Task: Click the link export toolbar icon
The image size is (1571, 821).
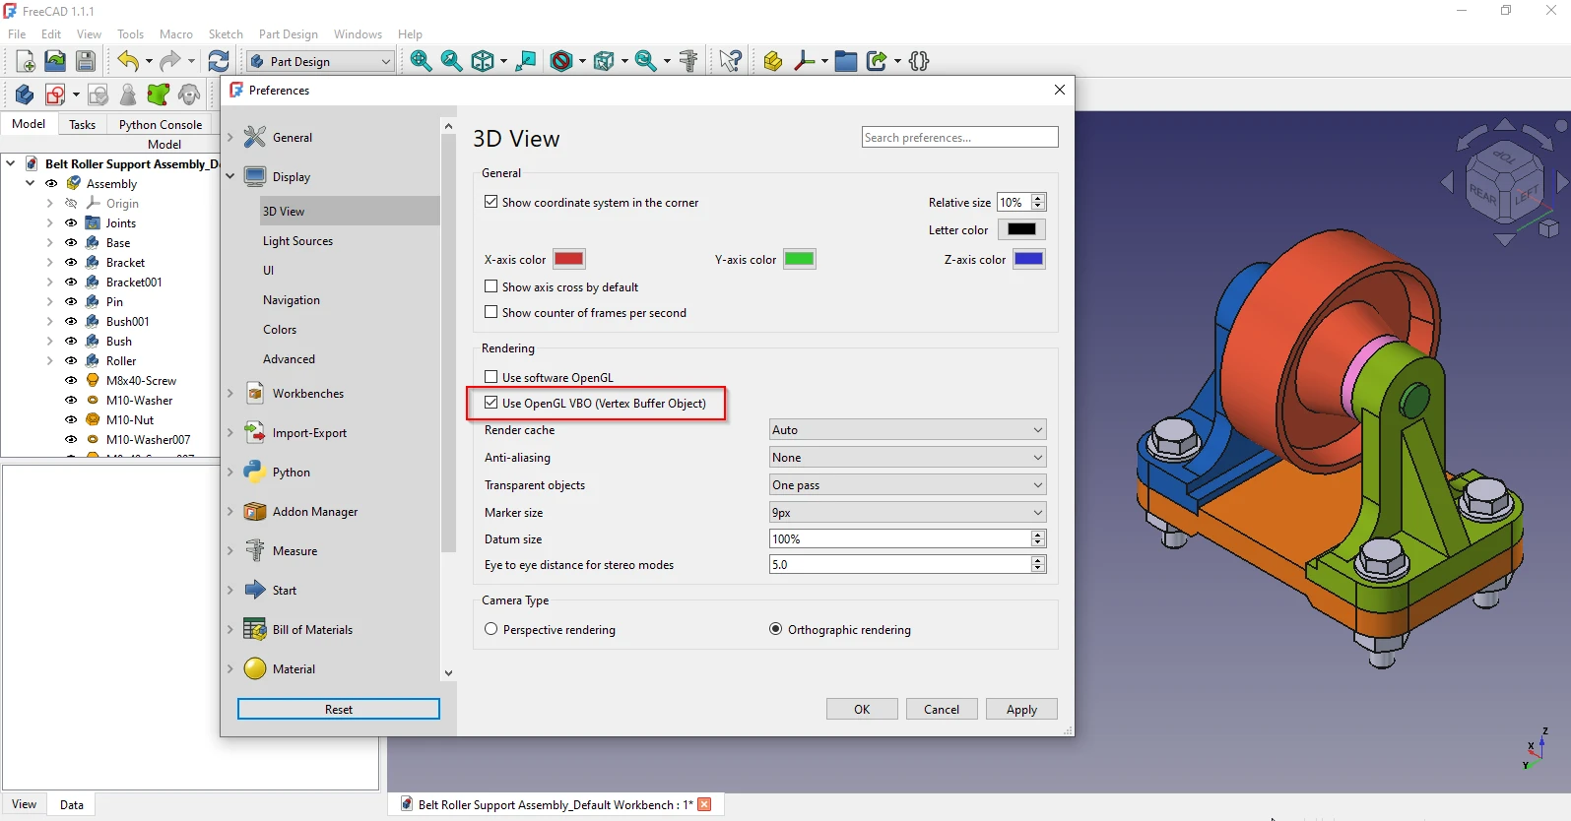Action: 877,61
